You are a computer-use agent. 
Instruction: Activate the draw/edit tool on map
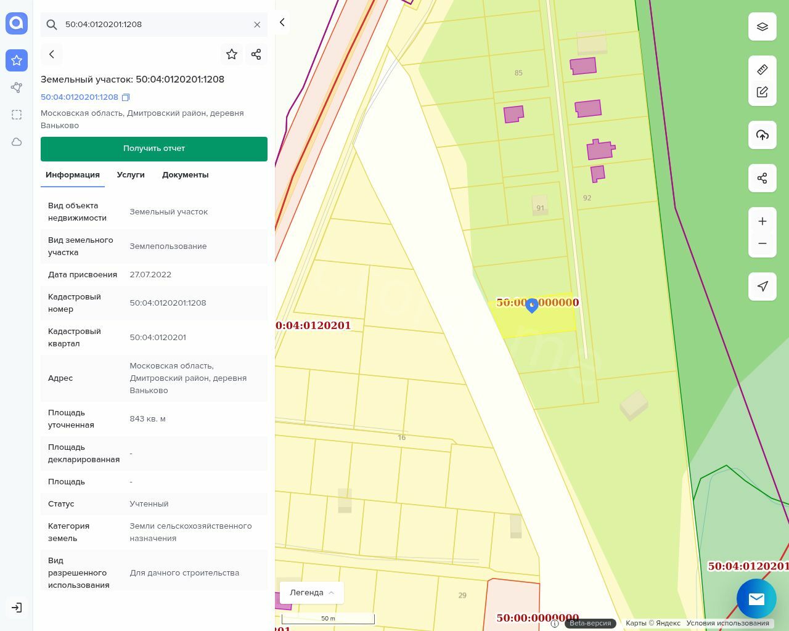(x=762, y=92)
